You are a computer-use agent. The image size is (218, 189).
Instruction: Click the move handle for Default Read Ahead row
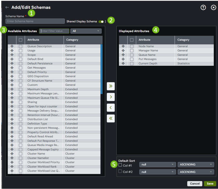(x=12, y=136)
